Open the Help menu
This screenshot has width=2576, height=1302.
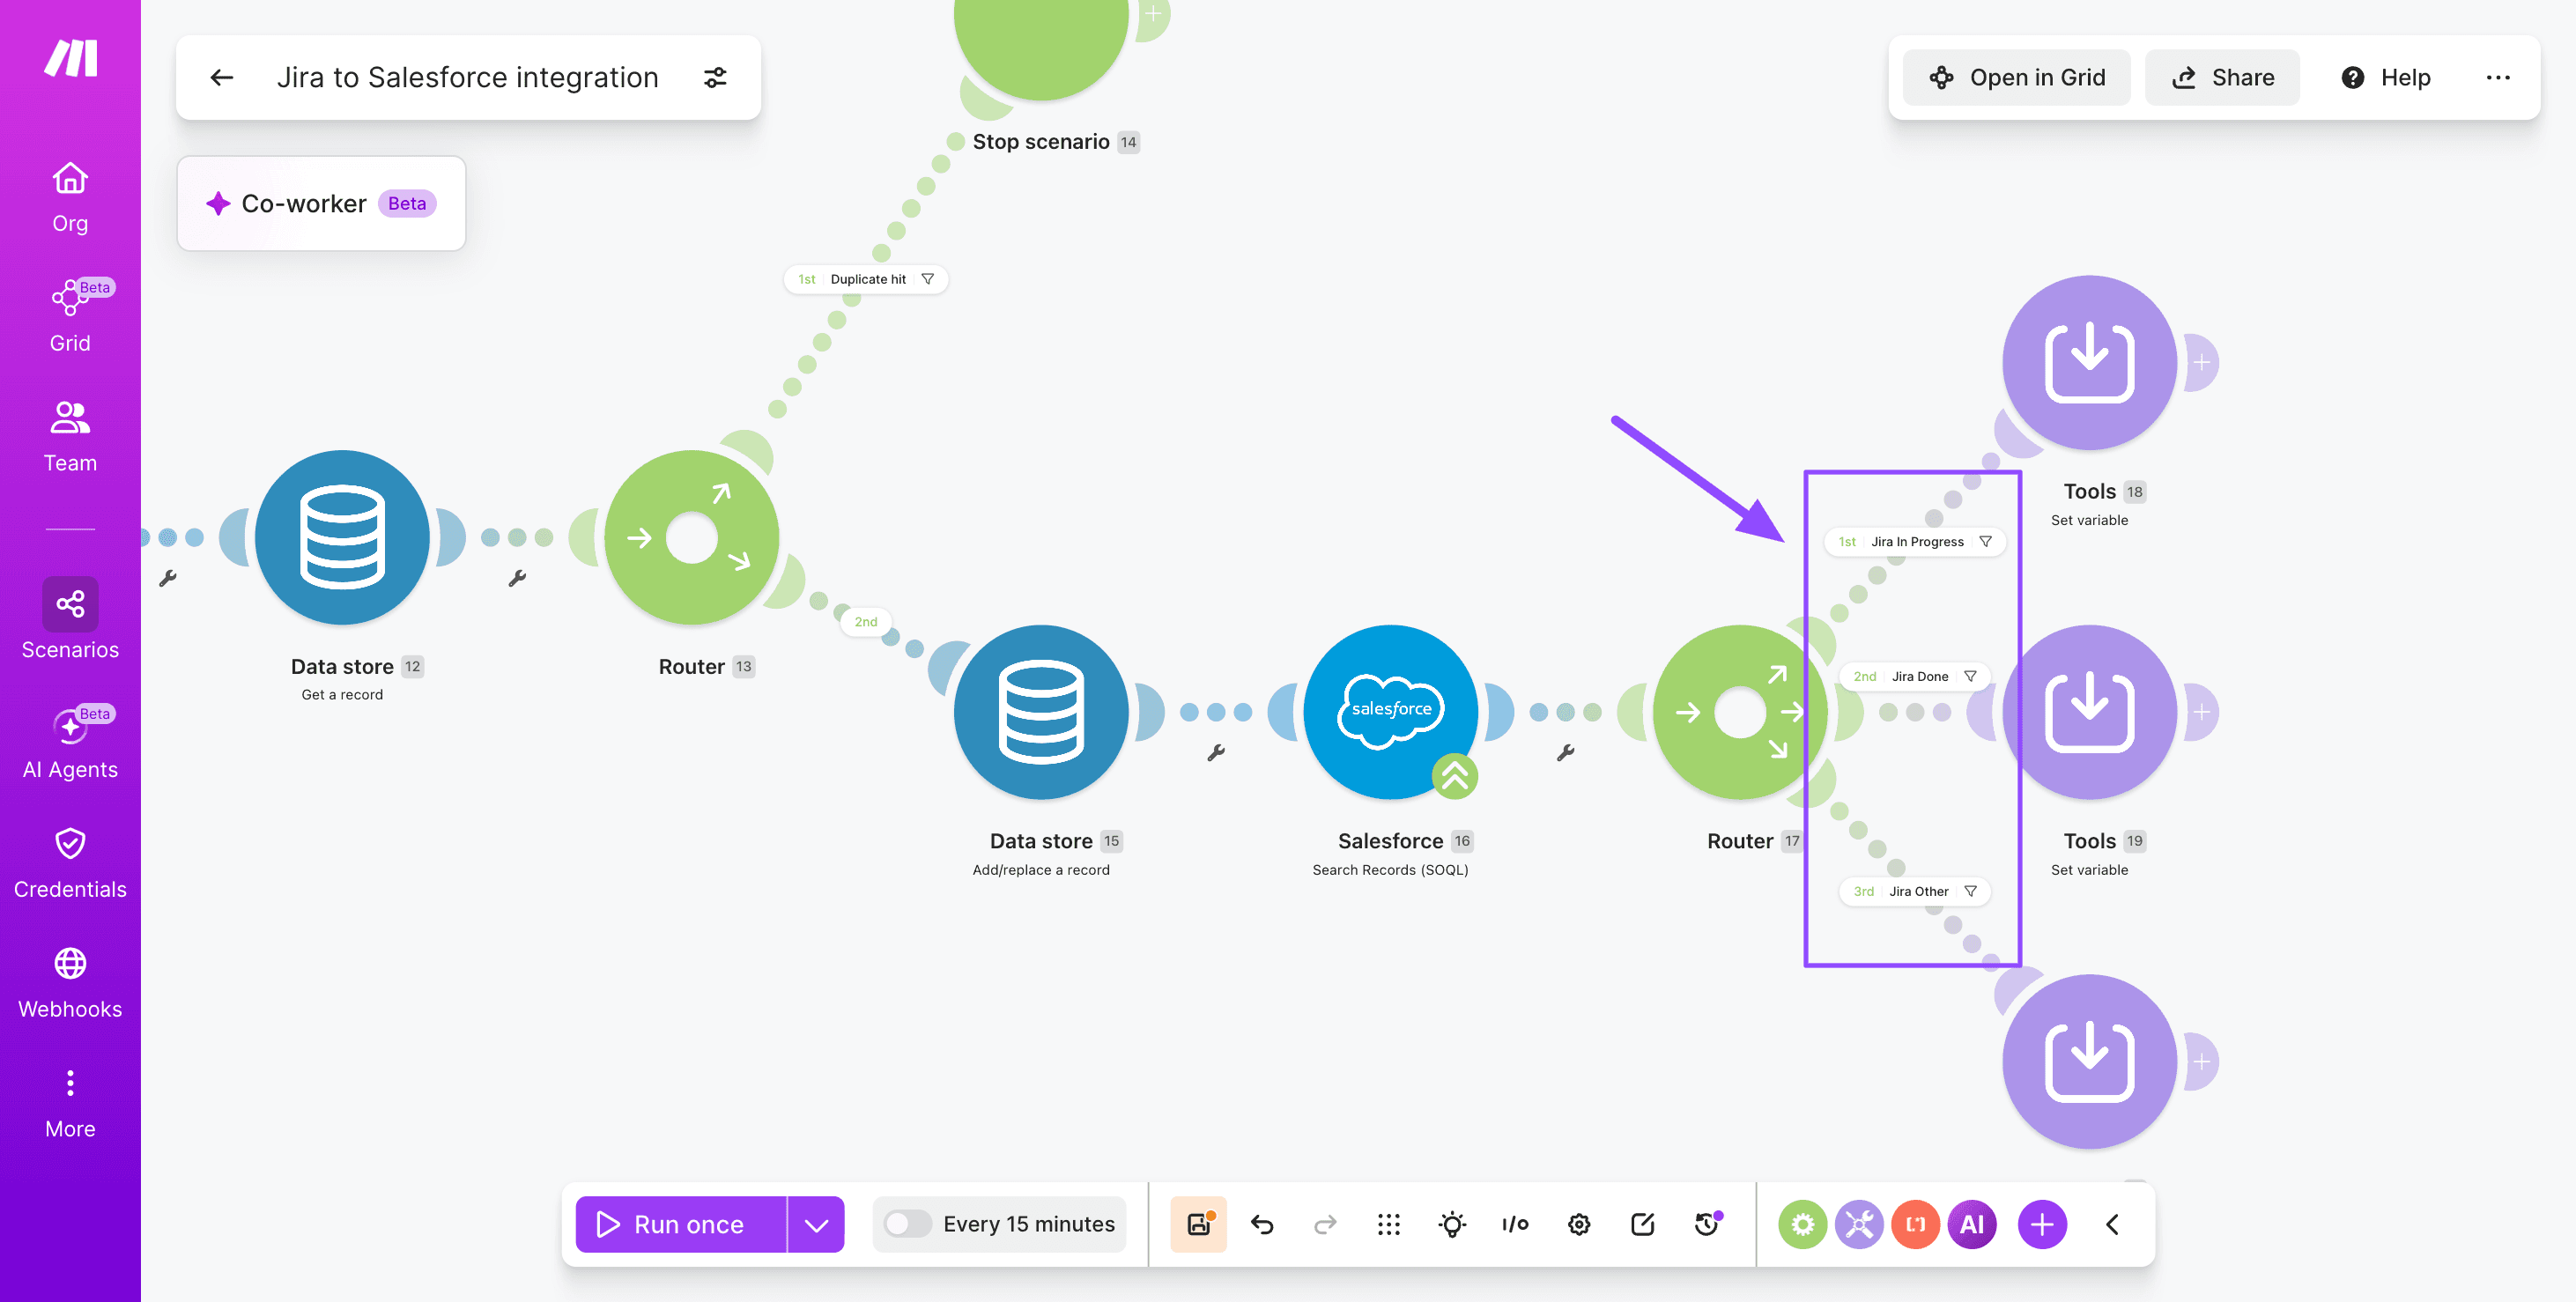coord(2385,77)
